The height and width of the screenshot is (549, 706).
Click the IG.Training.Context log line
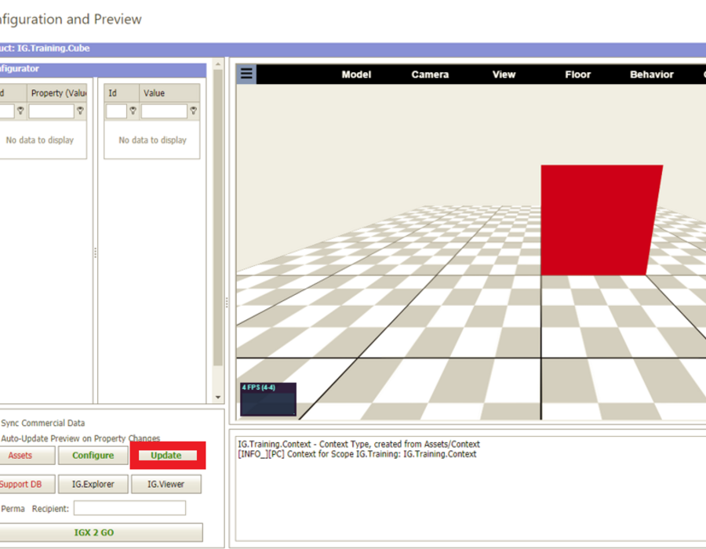tap(358, 444)
